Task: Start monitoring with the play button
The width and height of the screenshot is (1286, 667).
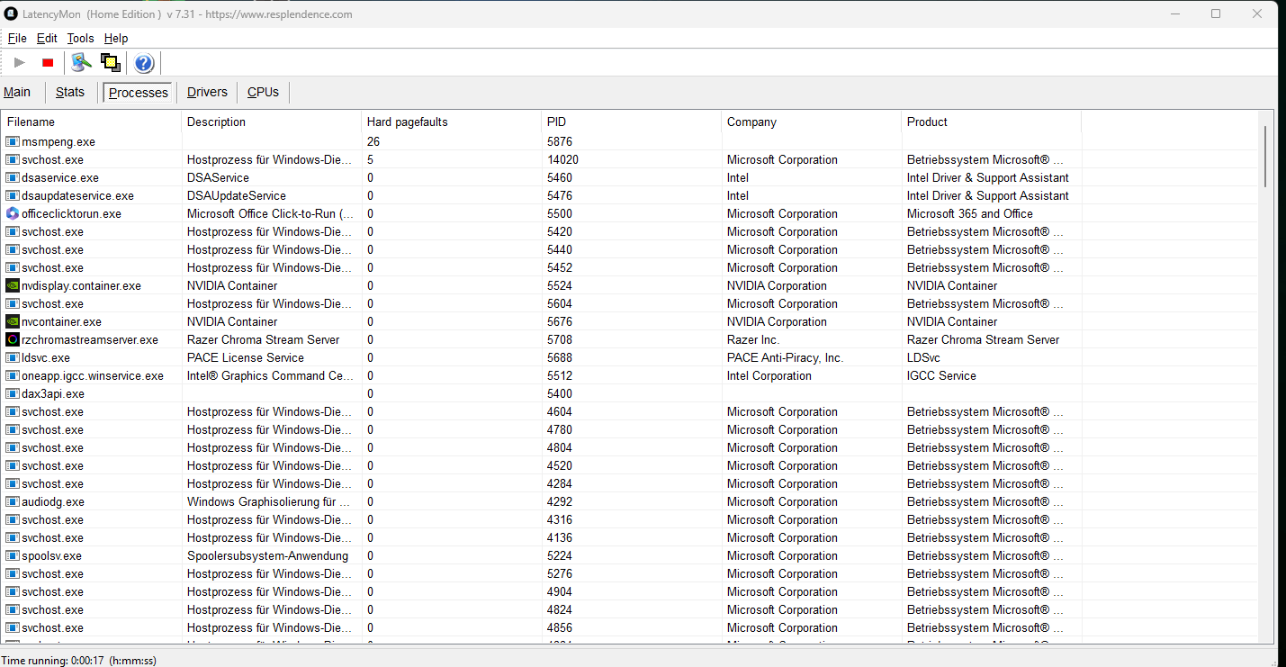Action: click(20, 63)
